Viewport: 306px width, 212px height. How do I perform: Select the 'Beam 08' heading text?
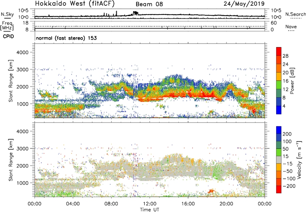(x=149, y=4)
